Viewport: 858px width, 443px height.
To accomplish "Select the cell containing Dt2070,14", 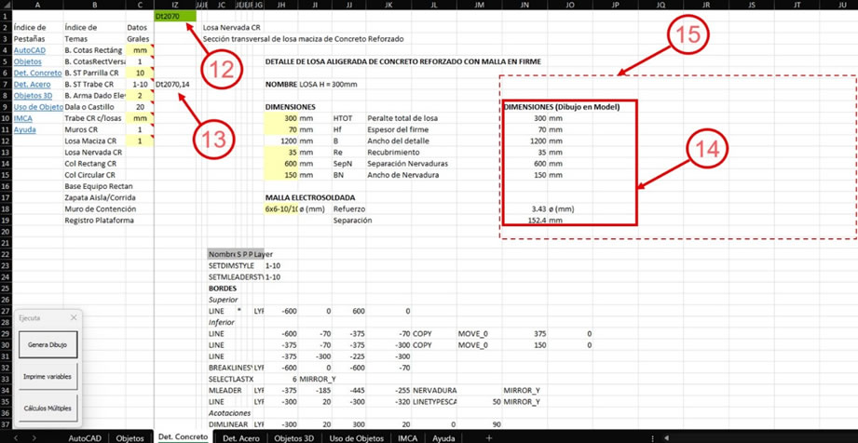I will (175, 85).
